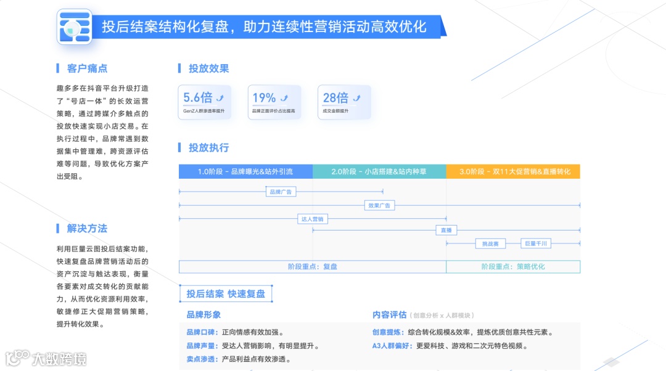Click the 品牌形象 subheading
Viewport: 666px width, 371px height.
(203, 315)
